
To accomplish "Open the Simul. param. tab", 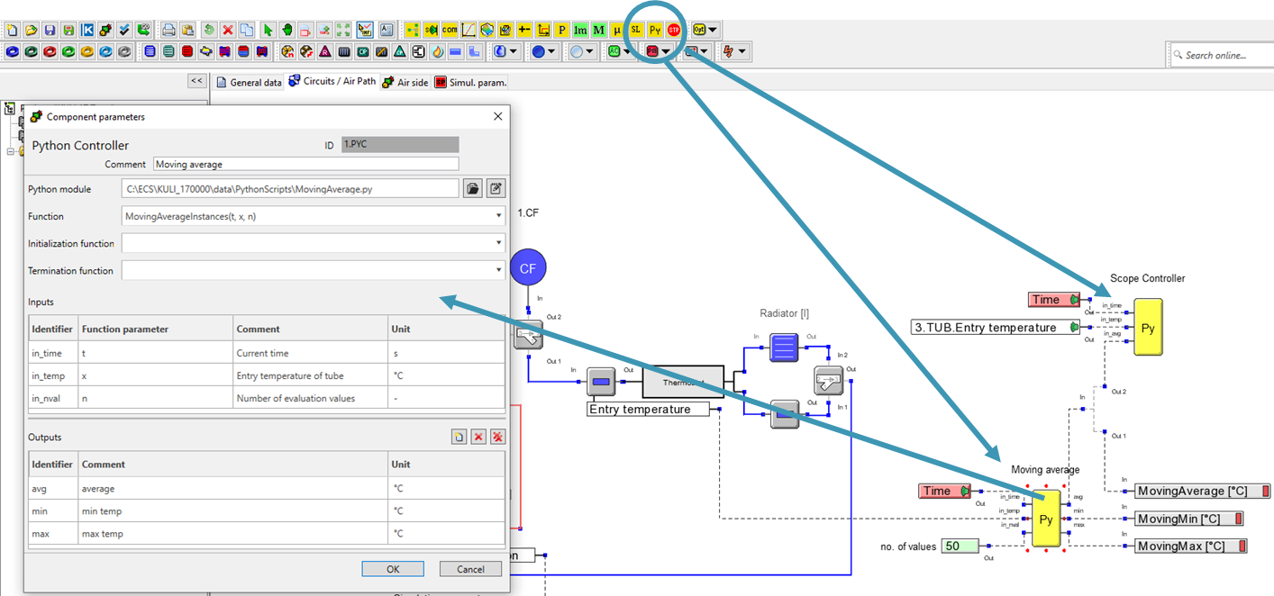I will [470, 82].
